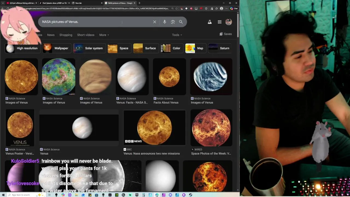Open the WIRED red Venus image

211,128
